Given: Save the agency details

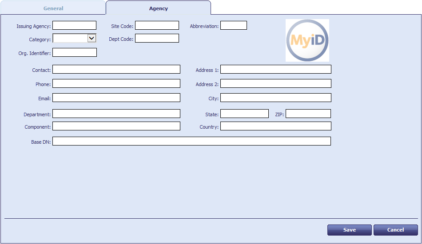Looking at the screenshot, I should [x=349, y=230].
